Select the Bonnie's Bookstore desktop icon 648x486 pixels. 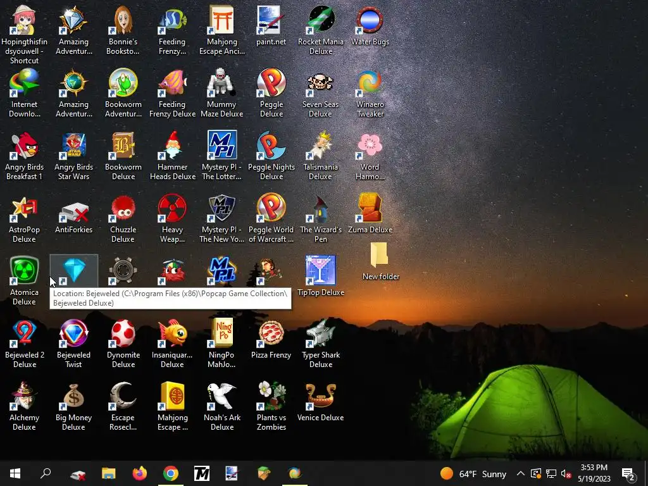click(x=123, y=20)
